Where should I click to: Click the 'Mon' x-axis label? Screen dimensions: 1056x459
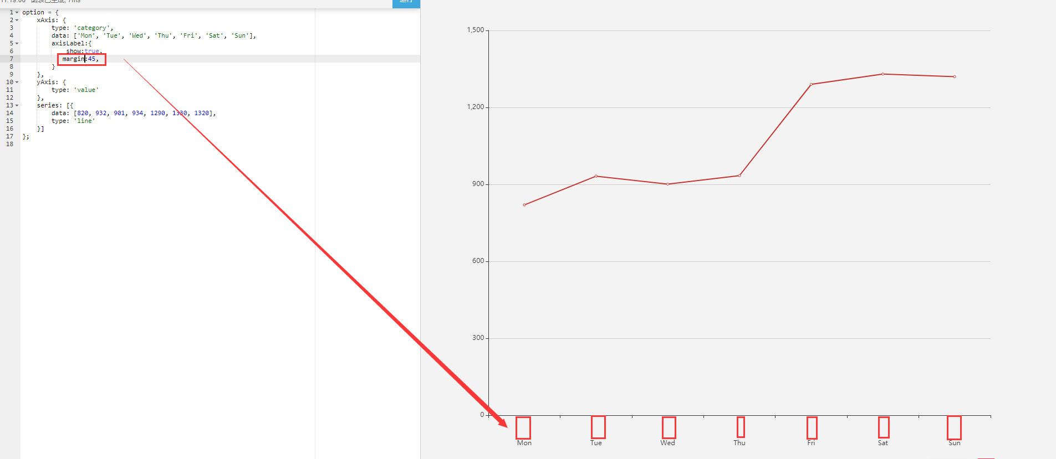point(524,443)
